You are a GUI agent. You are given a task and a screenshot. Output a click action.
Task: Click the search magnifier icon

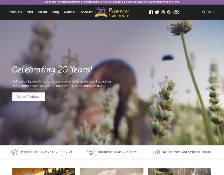pyautogui.click(x=204, y=12)
